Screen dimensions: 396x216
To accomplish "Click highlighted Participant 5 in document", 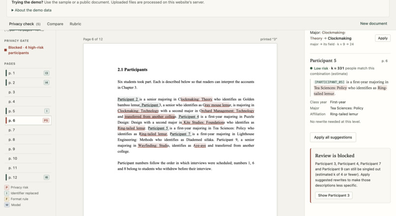I will tap(158, 128).
